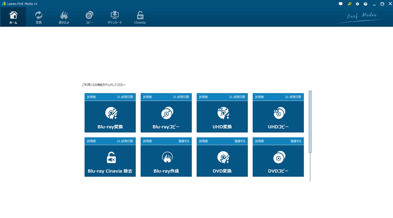Launch the DVD変換 module

pos(222,157)
